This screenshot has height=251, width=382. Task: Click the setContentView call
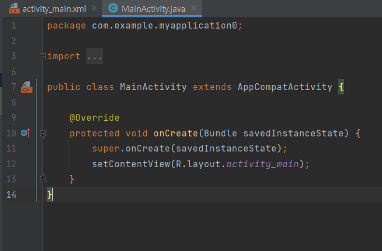click(131, 164)
